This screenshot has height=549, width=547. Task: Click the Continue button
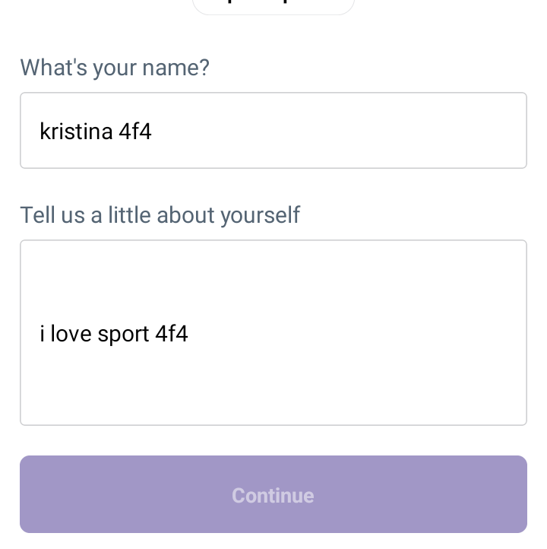click(x=273, y=495)
